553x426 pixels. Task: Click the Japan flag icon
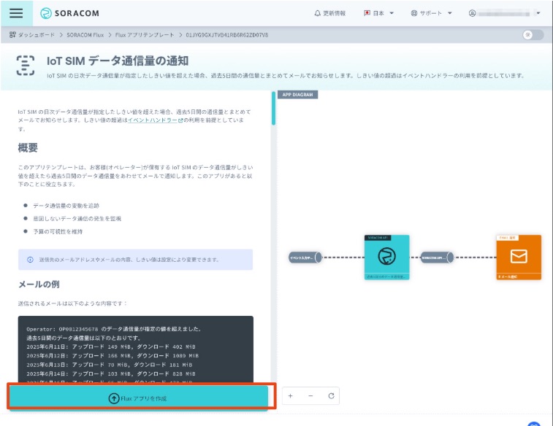point(367,13)
